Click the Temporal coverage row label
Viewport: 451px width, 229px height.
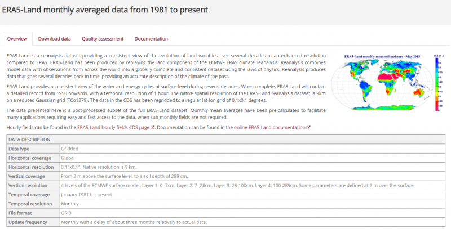[29, 194]
